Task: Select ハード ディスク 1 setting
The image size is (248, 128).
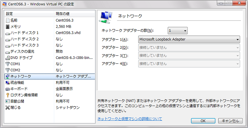Action: [50, 33]
